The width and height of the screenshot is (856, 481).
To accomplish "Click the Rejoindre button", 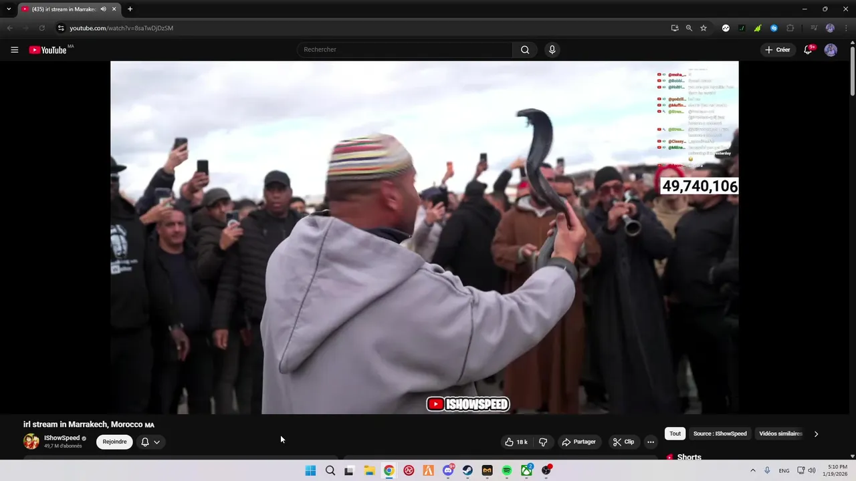I will point(114,442).
